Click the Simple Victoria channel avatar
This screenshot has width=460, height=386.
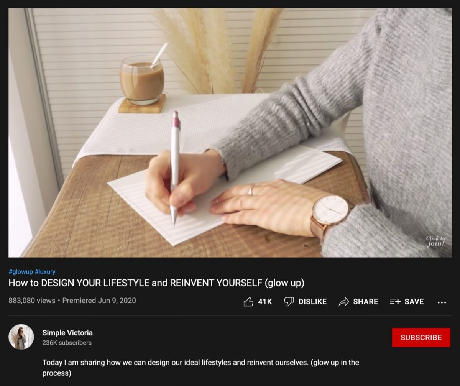click(21, 337)
